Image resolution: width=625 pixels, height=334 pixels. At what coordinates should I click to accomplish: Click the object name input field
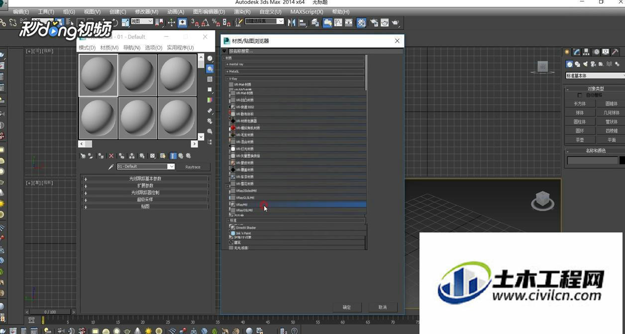[592, 160]
